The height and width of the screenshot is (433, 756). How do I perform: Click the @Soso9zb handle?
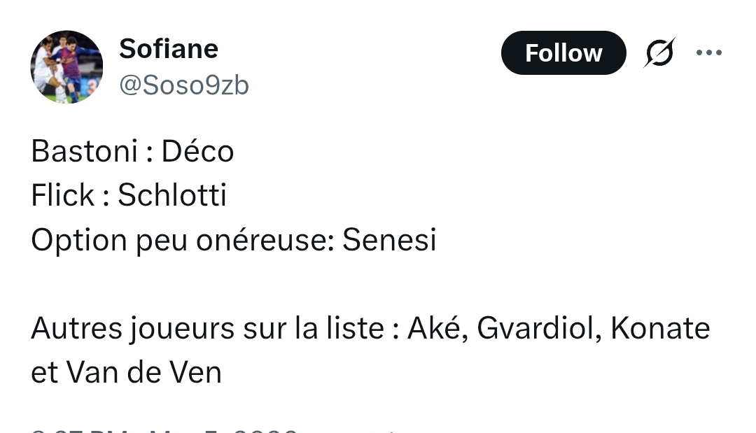[184, 85]
